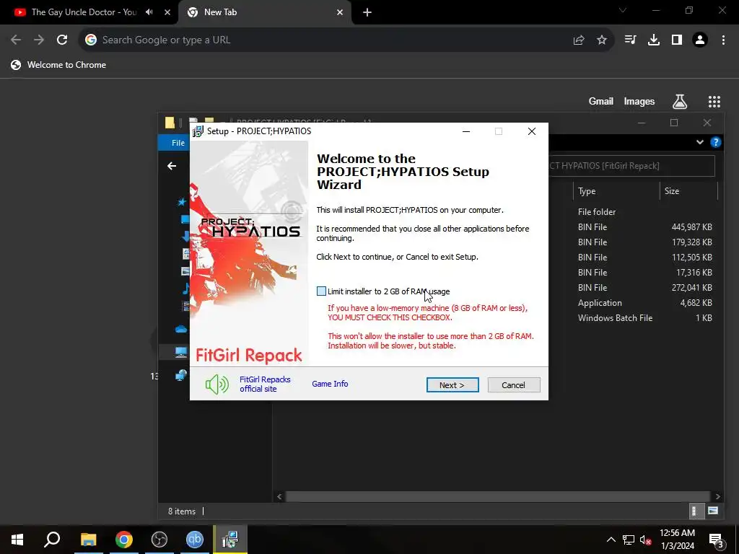
Task: Select the 17,316 KB BIN file
Action: coord(644,272)
